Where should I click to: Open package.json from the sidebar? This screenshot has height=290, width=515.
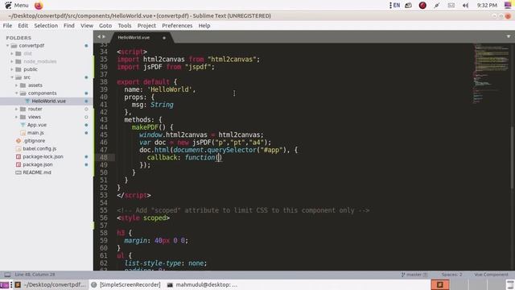tap(38, 164)
